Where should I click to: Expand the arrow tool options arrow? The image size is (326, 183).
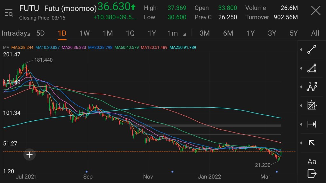301,143
